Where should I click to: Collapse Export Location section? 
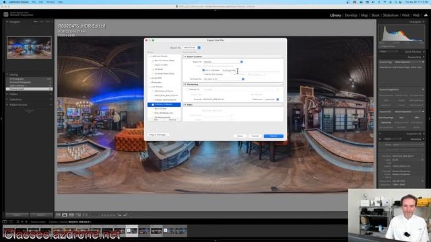pos(185,56)
